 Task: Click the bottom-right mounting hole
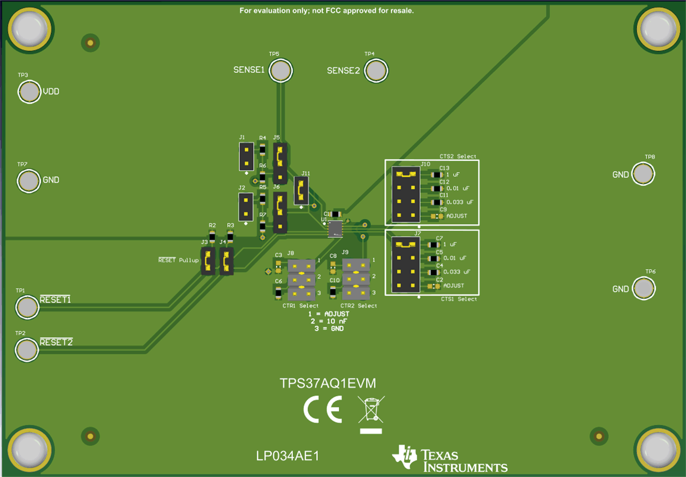point(659,450)
